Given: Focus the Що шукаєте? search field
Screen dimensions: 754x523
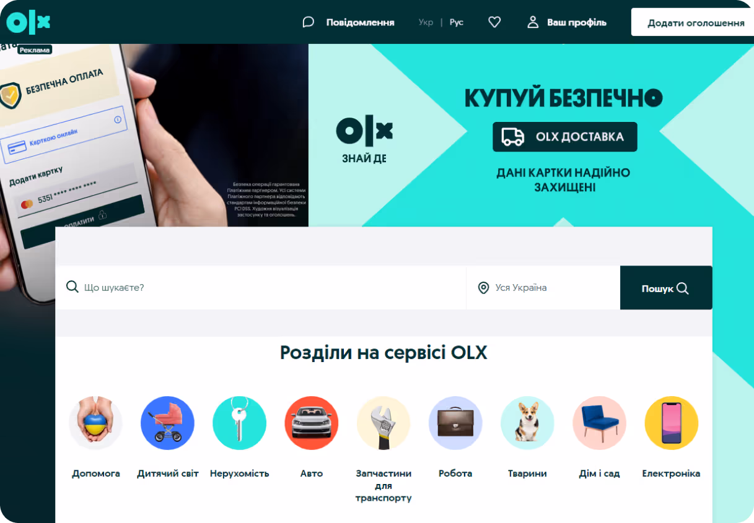Looking at the screenshot, I should tap(261, 288).
